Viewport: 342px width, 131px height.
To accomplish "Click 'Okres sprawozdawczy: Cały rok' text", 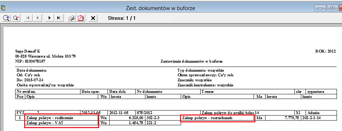I will pyautogui.click(x=206, y=75).
